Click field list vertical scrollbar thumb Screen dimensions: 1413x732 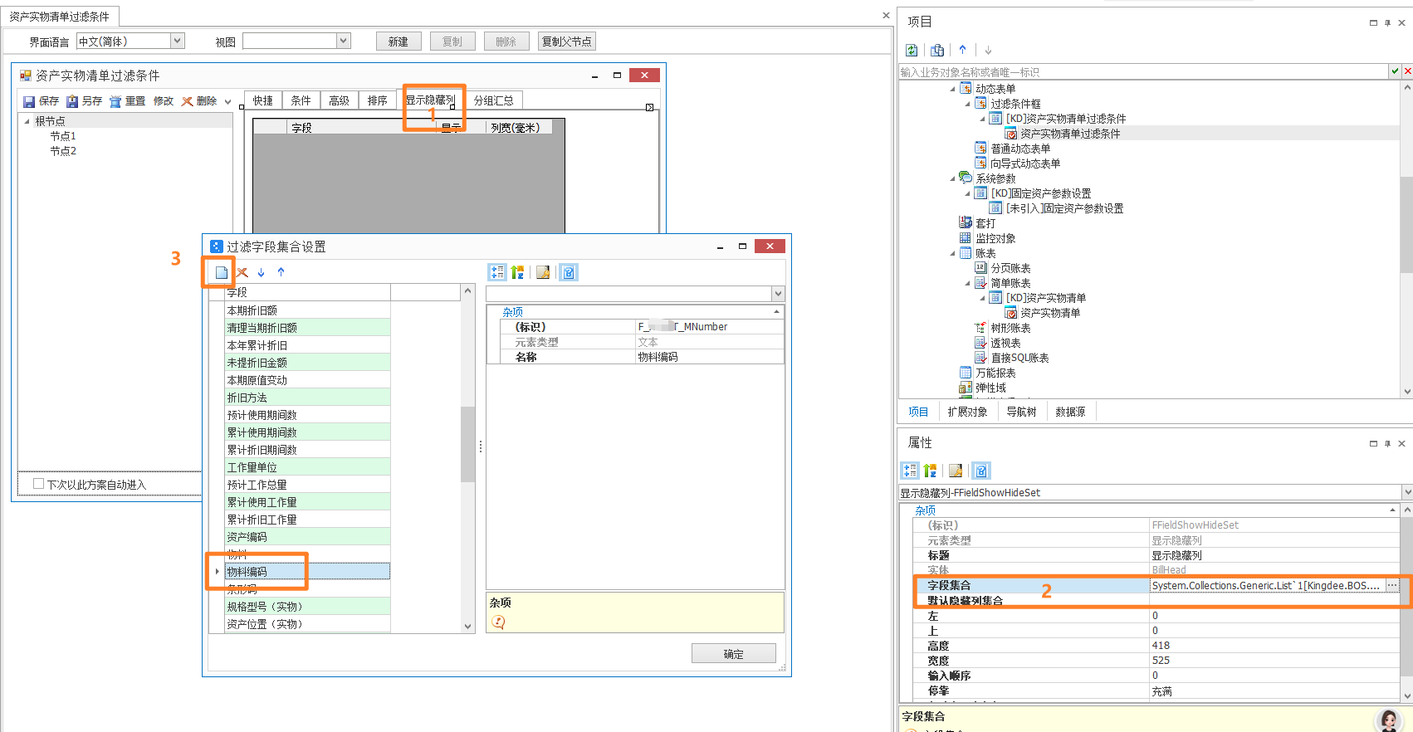click(x=467, y=444)
